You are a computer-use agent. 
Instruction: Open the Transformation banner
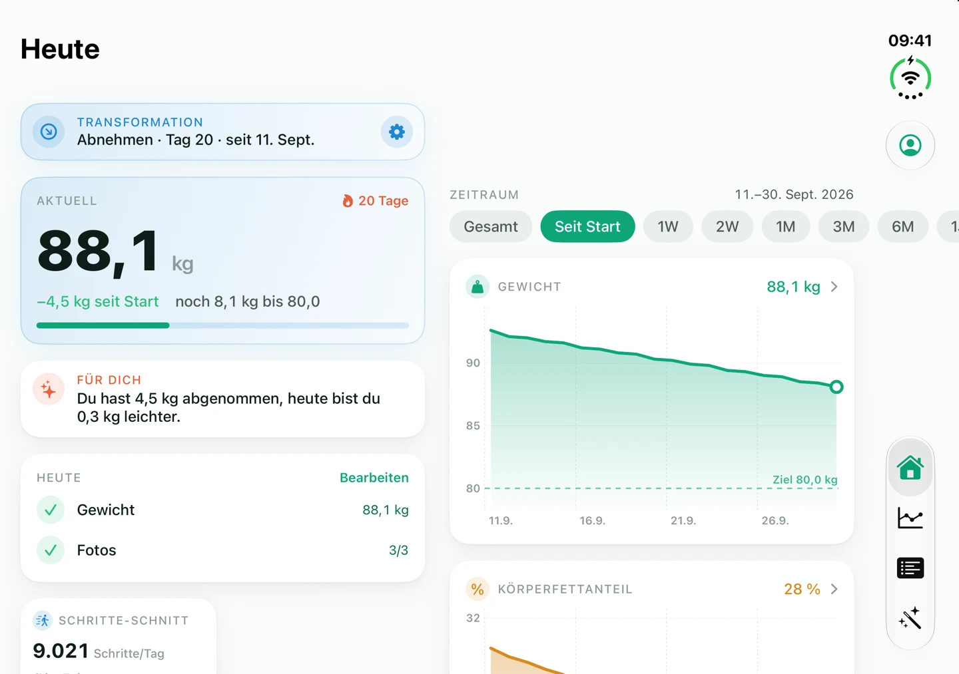click(222, 132)
